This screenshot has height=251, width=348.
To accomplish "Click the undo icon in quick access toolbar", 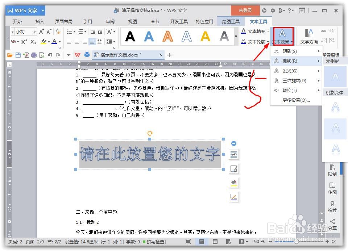I will (50, 55).
